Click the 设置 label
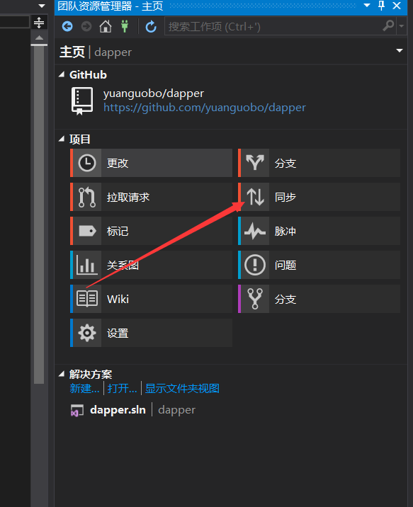This screenshot has width=413, height=507. [118, 333]
